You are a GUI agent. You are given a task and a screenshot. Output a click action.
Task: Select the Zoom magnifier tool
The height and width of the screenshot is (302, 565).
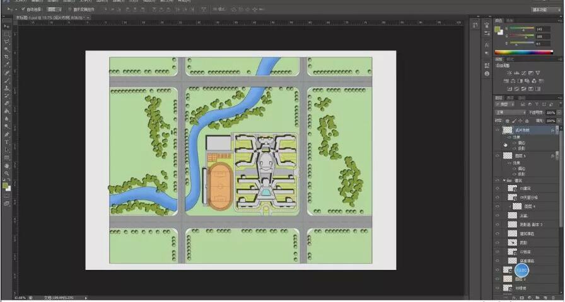(x=6, y=173)
